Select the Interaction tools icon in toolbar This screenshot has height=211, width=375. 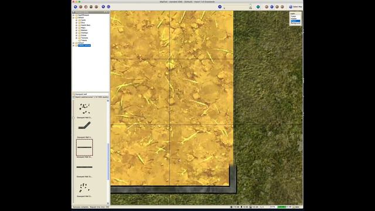click(76, 6)
